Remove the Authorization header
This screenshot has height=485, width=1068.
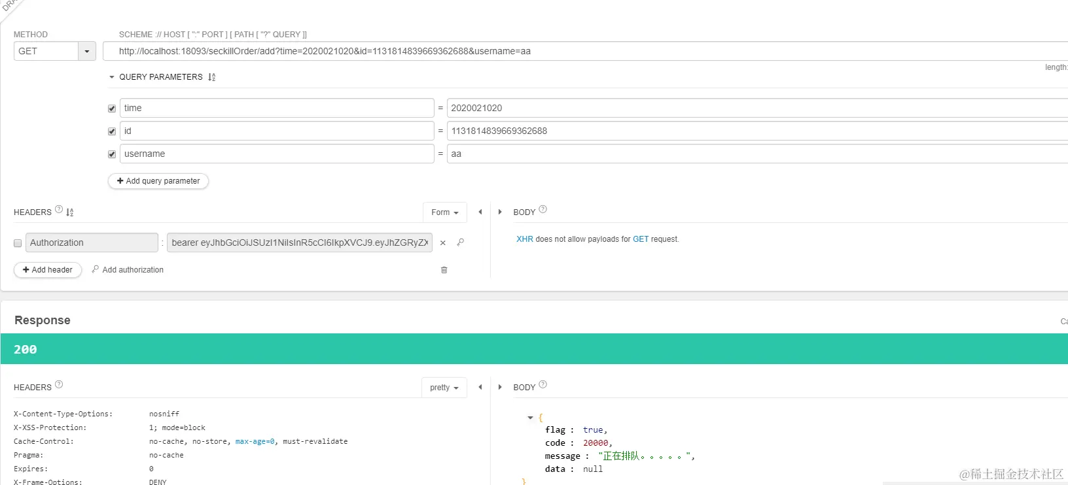[443, 243]
